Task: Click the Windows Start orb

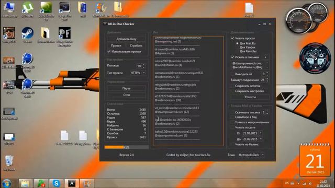Action: pos(7,183)
